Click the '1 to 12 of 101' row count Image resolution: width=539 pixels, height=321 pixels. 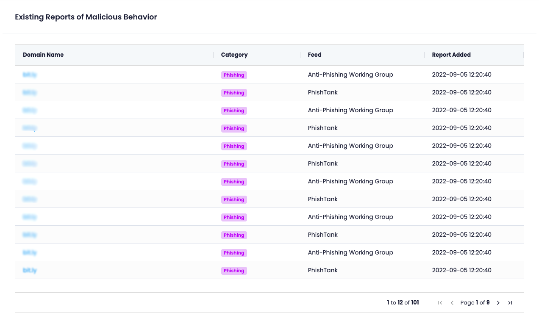click(403, 303)
